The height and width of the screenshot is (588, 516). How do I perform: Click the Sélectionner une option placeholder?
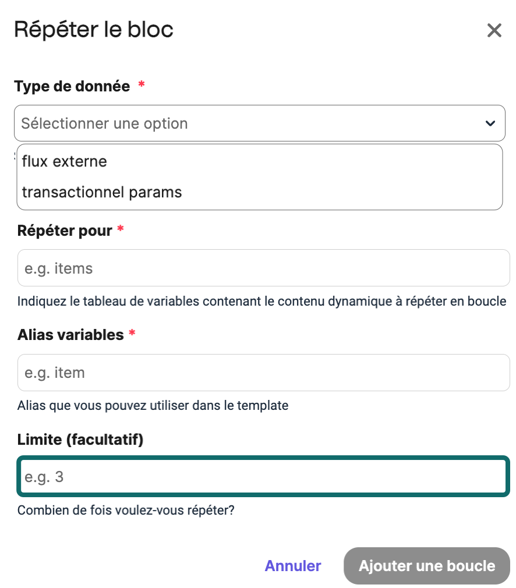[x=104, y=123]
